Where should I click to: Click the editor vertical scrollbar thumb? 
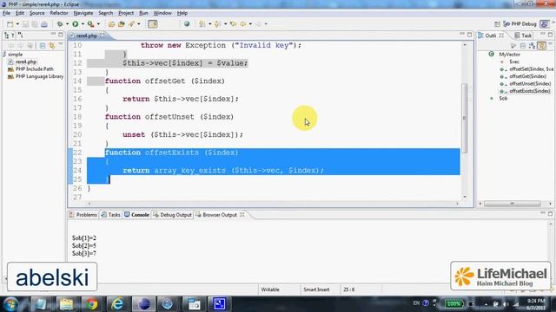pyautogui.click(x=464, y=118)
